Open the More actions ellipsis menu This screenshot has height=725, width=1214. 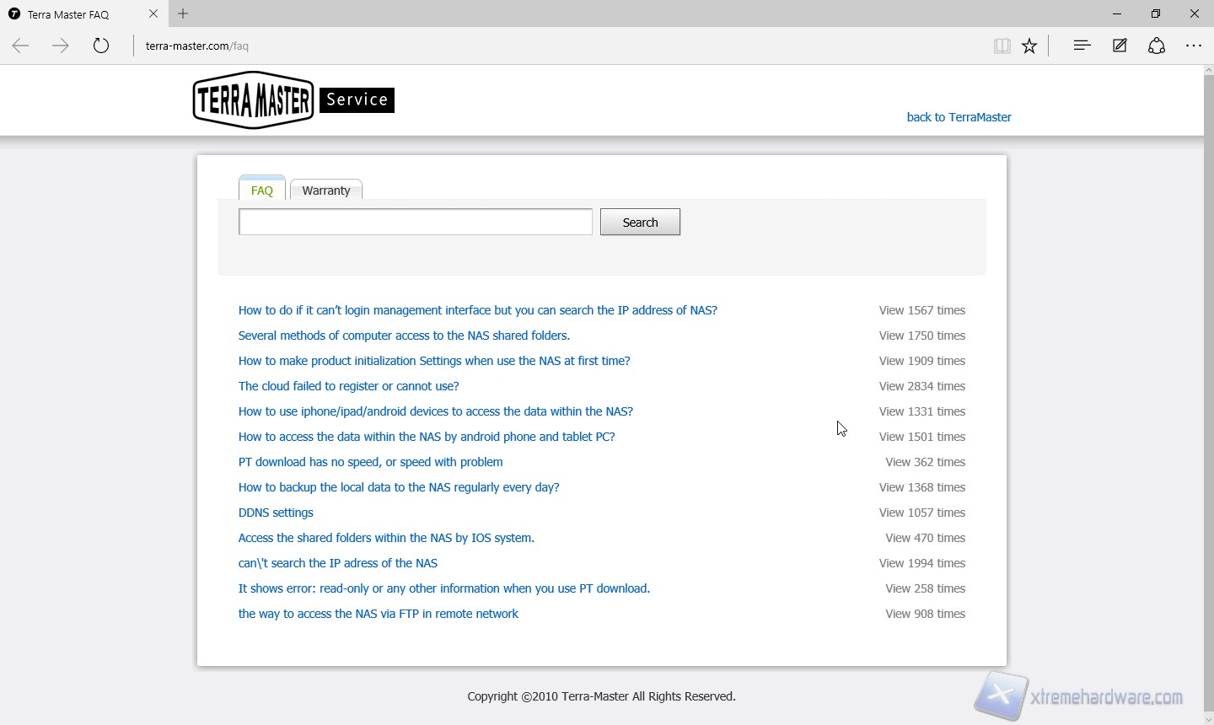click(1194, 46)
